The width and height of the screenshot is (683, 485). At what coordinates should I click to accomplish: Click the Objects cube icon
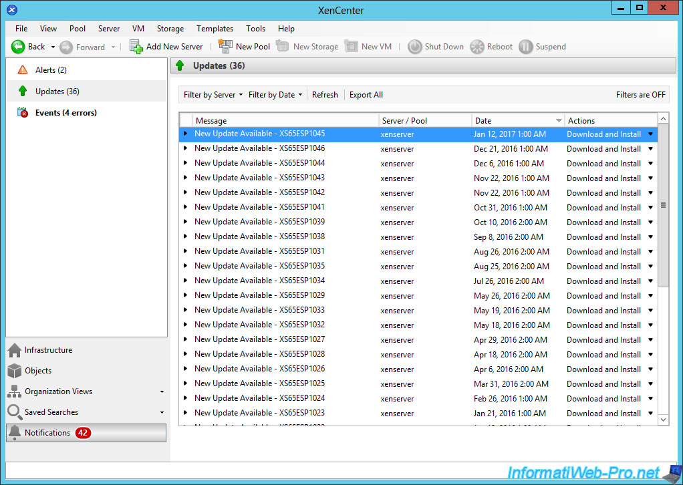pyautogui.click(x=15, y=371)
